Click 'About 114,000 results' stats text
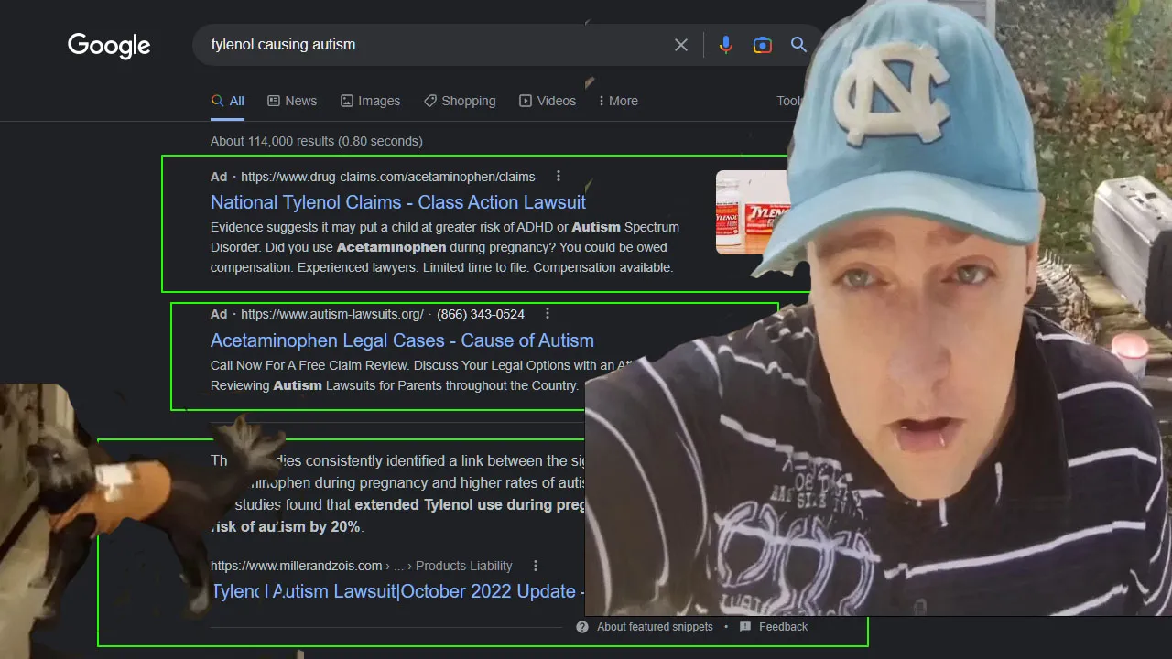 316,141
